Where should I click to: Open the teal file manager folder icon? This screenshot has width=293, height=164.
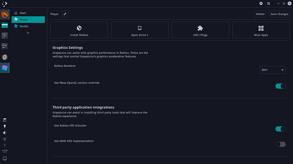click(x=5, y=25)
